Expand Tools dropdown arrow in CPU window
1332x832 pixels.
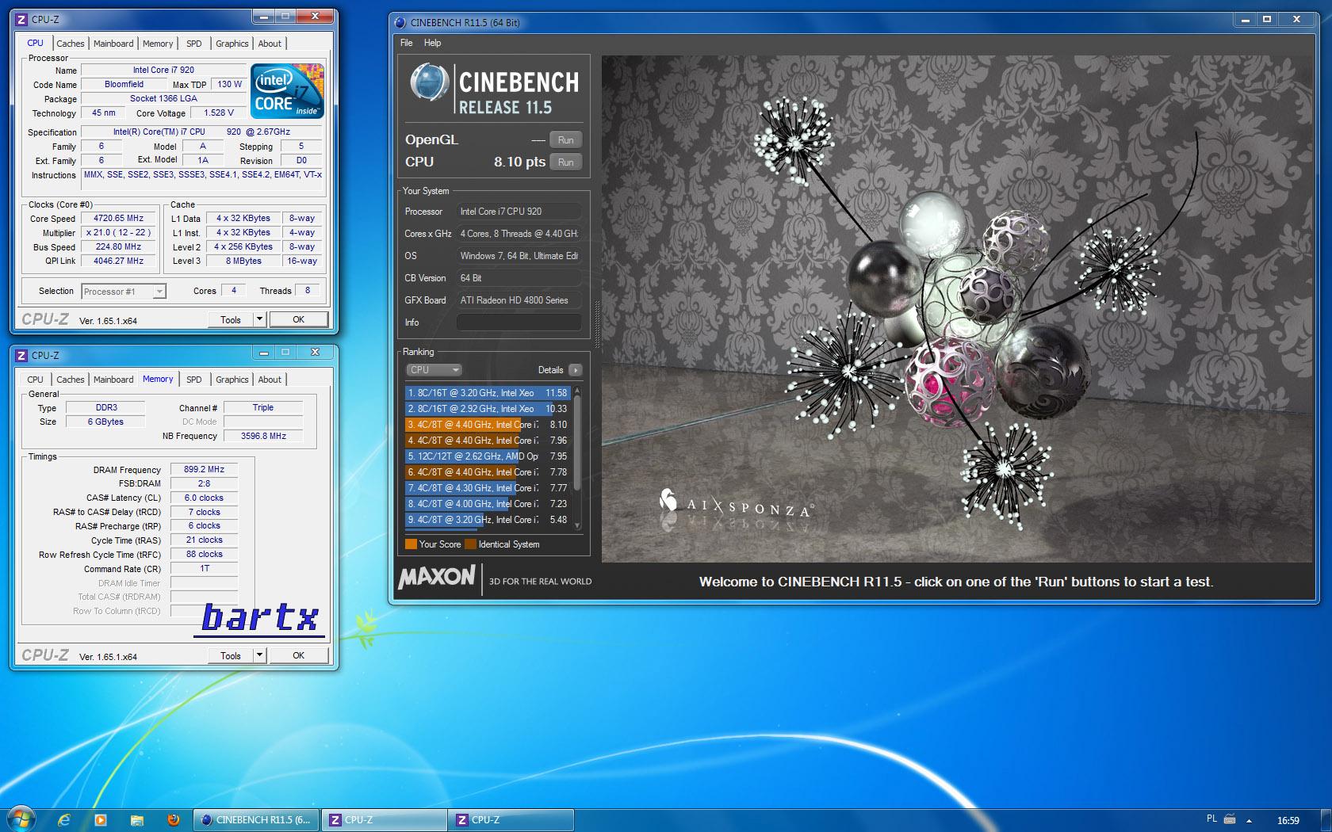click(x=259, y=319)
